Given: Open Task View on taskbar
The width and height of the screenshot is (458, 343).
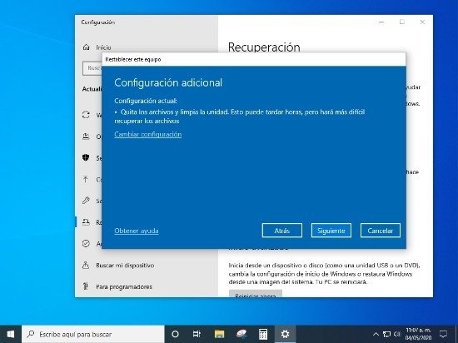Looking at the screenshot, I should click(197, 334).
